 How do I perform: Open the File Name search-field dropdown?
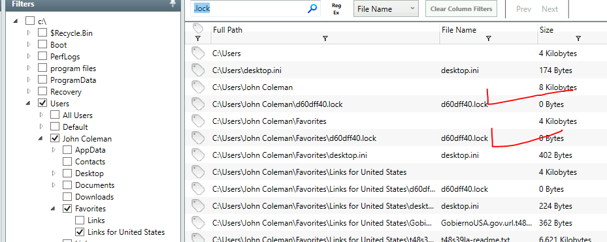[386, 8]
